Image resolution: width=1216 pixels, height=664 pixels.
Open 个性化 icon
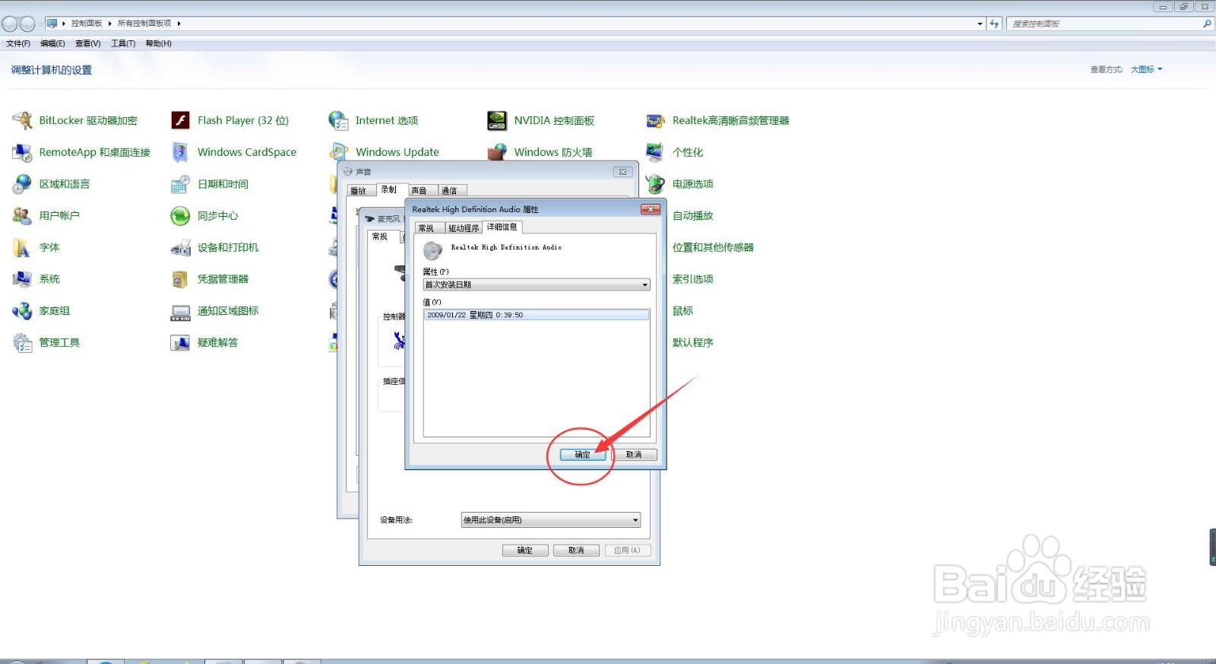[655, 152]
